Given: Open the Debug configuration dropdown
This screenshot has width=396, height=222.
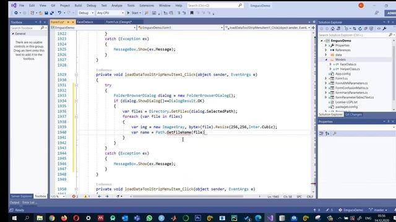Looking at the screenshot, I should point(86,13).
